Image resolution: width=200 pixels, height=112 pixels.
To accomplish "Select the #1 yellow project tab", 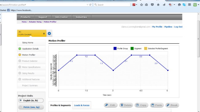I will click(x=32, y=33).
